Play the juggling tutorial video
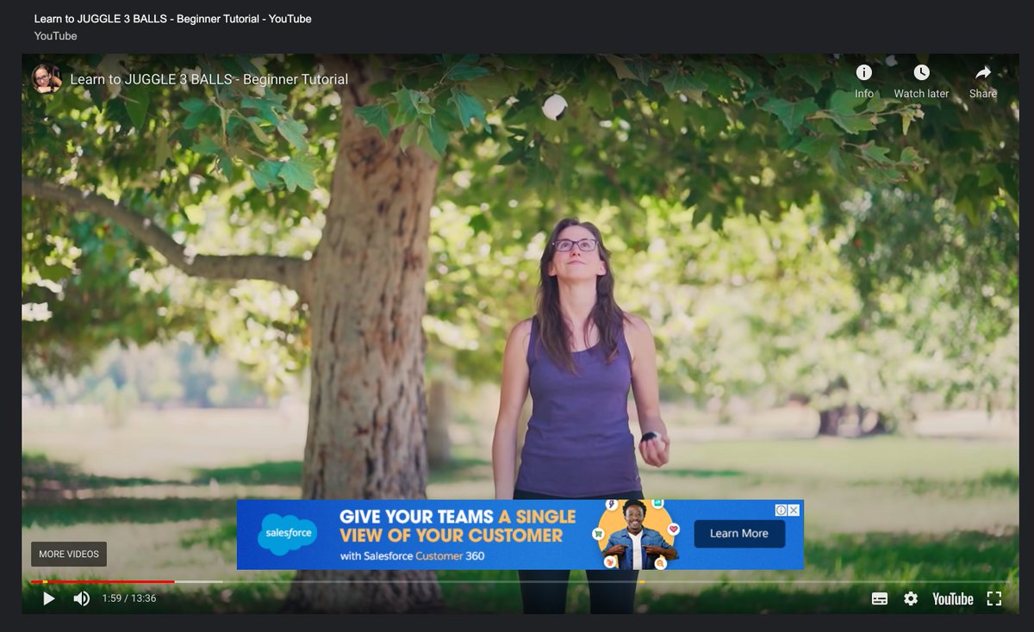 click(49, 598)
